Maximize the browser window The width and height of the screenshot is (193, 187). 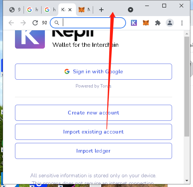(164, 6)
